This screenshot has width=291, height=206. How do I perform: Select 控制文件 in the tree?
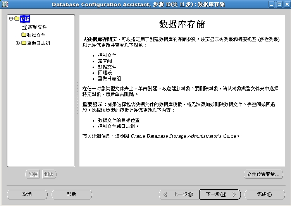(37, 27)
